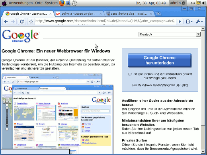The height and width of the screenshot is (155, 207).
Task: Close the Basic Thinking Blog tab
Action: pos(151,14)
